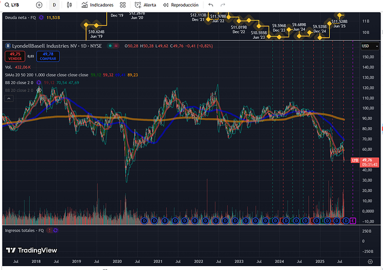Click the blue COMPRAR price button

pyautogui.click(x=48, y=57)
